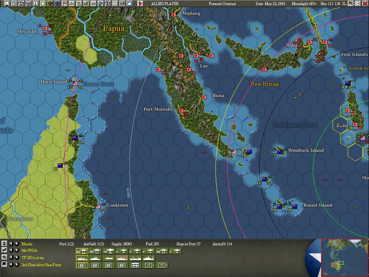Open the OP operations report icon

115,4
